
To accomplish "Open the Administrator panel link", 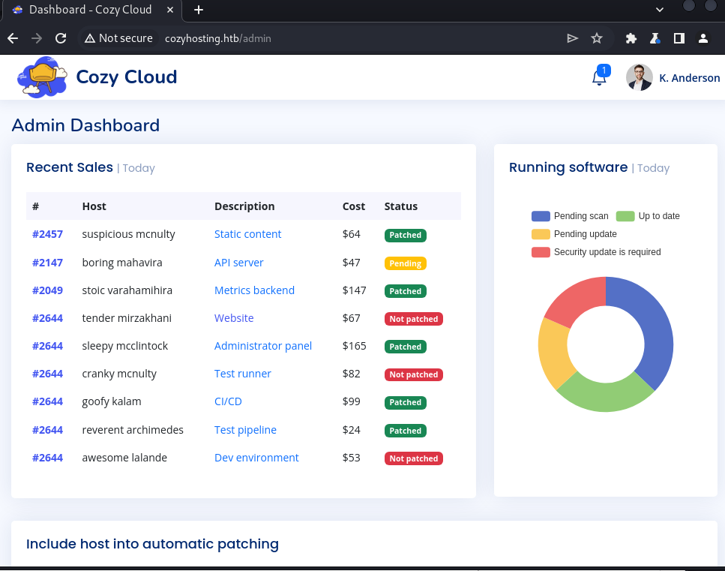I will (x=263, y=346).
